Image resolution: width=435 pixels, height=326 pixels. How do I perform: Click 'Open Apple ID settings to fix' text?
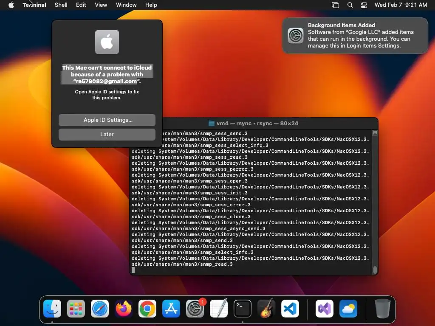[x=107, y=92]
